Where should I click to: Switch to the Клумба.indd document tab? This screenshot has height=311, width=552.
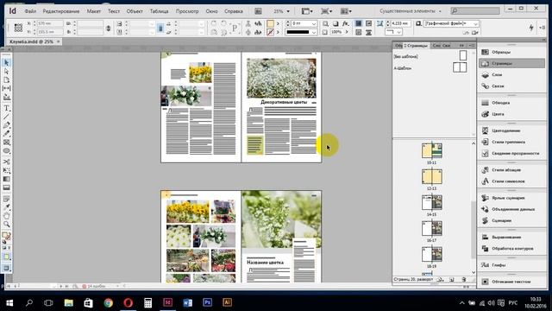coord(31,42)
